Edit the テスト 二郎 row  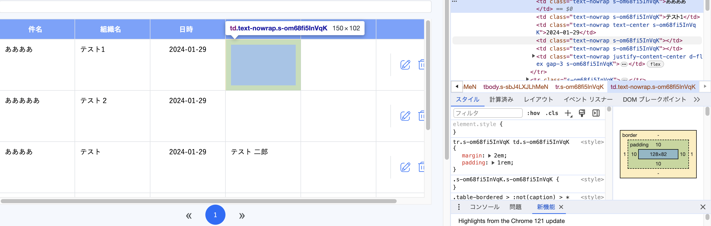pyautogui.click(x=405, y=167)
